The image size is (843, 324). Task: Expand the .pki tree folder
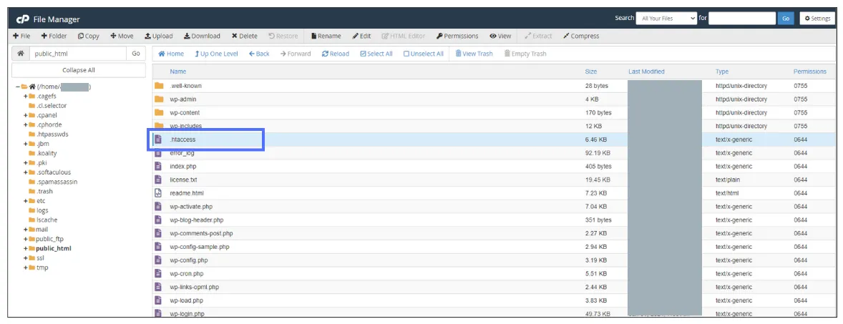(25, 163)
